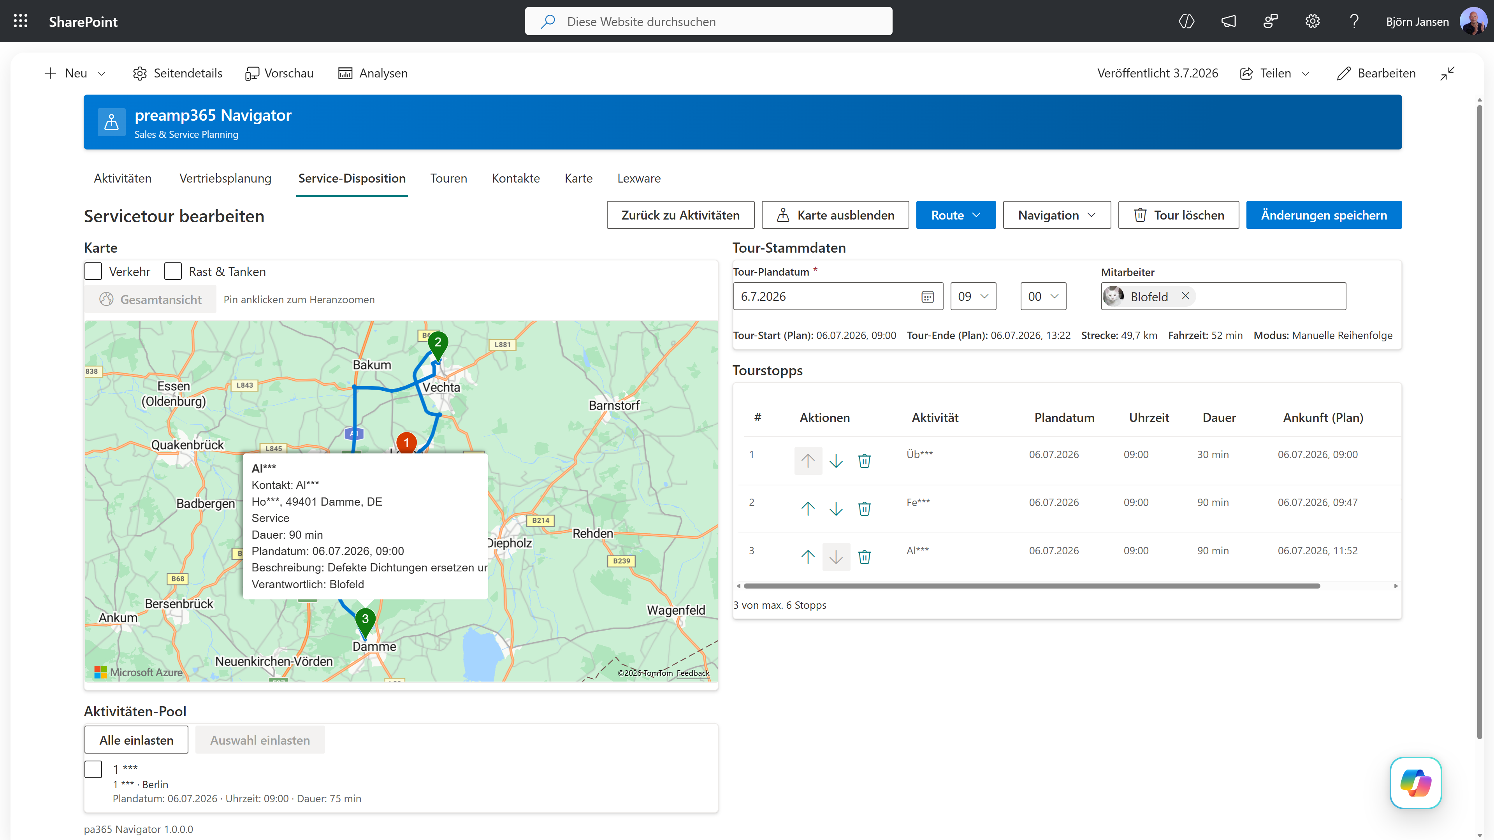The image size is (1494, 840).
Task: Open Seitendetails page settings
Action: (177, 73)
